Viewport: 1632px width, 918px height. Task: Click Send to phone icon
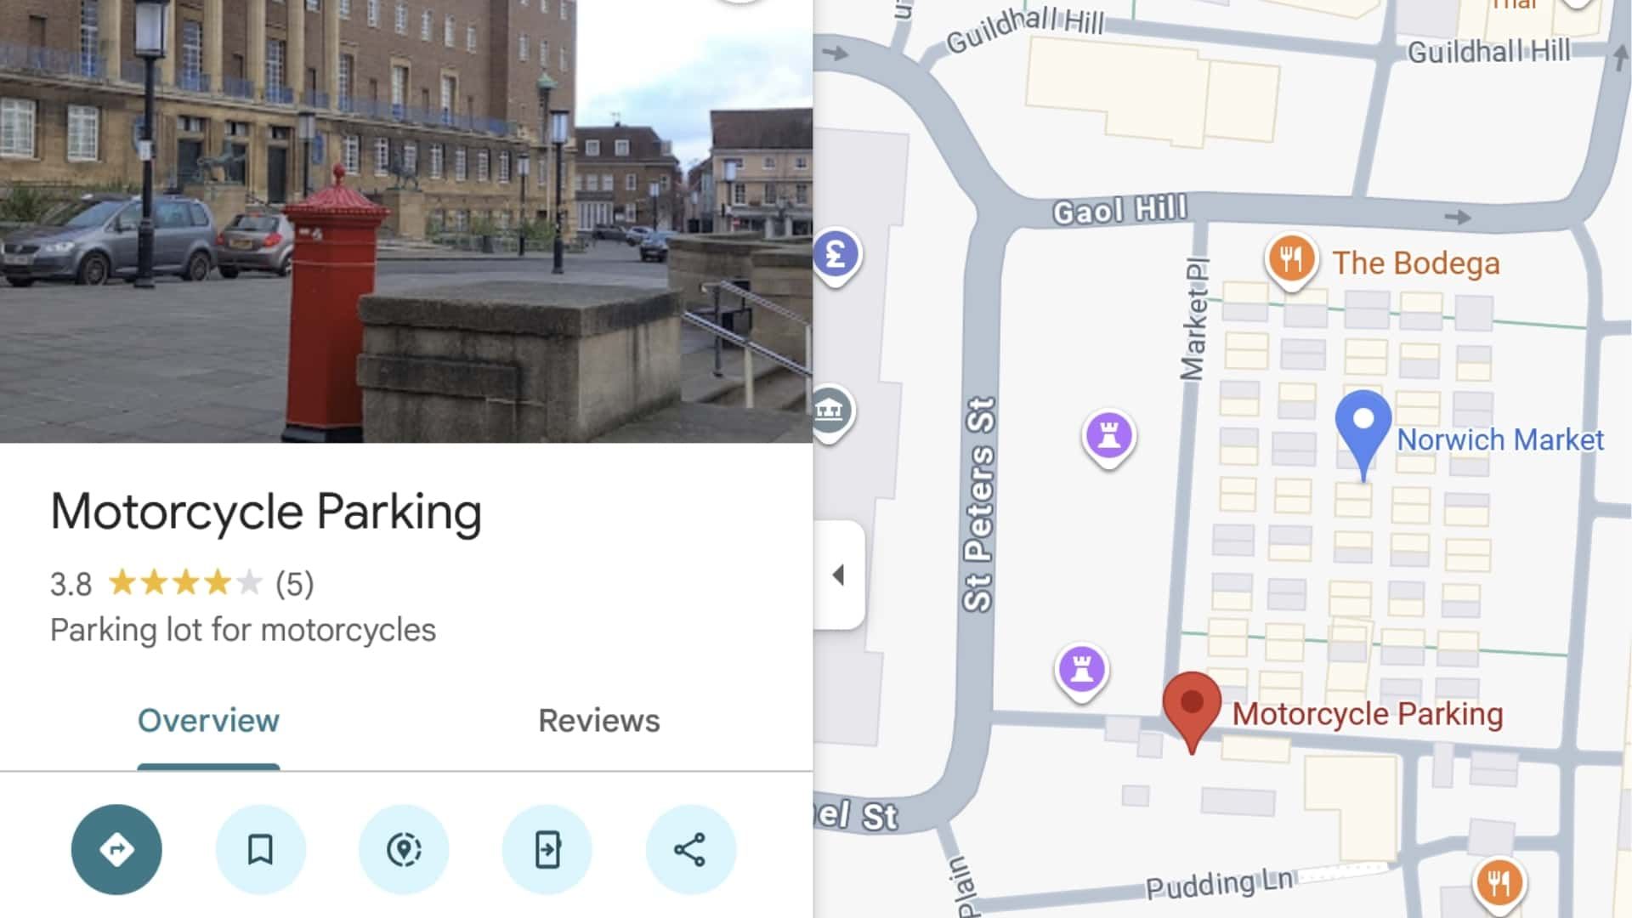click(x=547, y=849)
